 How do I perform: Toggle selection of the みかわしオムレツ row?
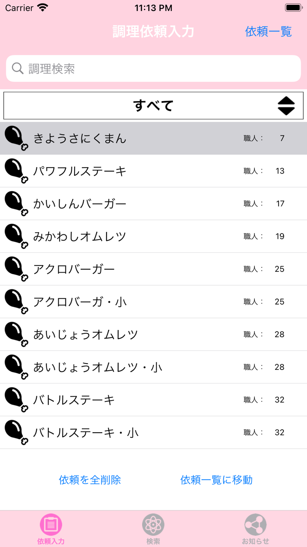(153, 236)
